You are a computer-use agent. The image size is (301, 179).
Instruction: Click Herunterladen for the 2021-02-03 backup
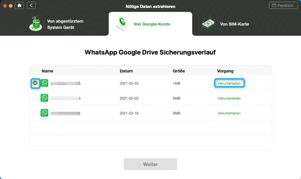point(229,98)
